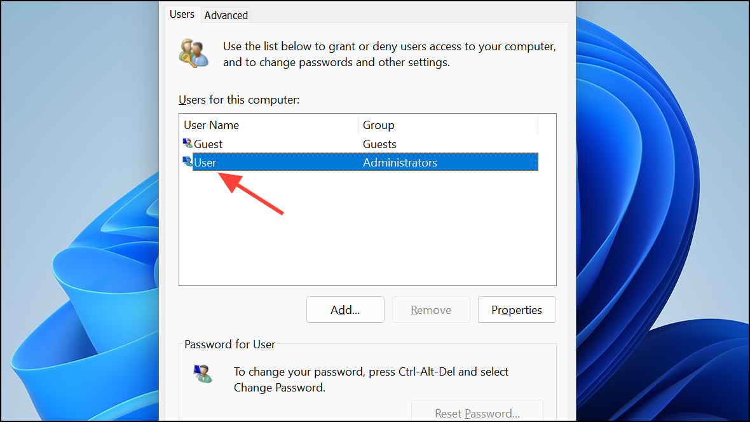
Task: Click the highlighted User entry text
Action: [x=206, y=162]
